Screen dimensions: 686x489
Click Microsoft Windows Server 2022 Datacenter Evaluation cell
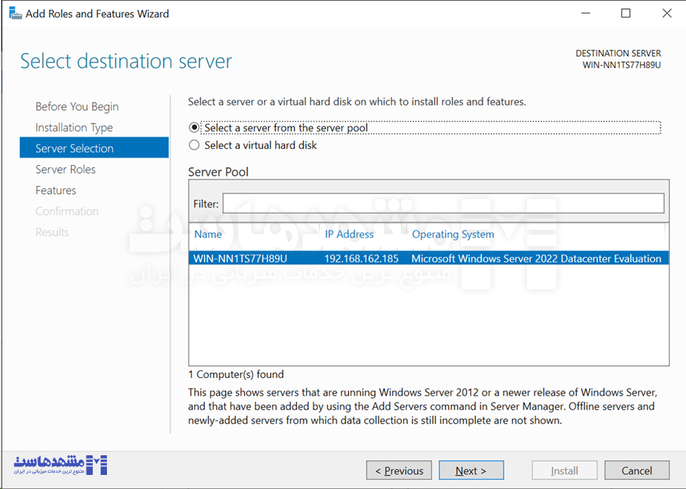click(x=536, y=259)
